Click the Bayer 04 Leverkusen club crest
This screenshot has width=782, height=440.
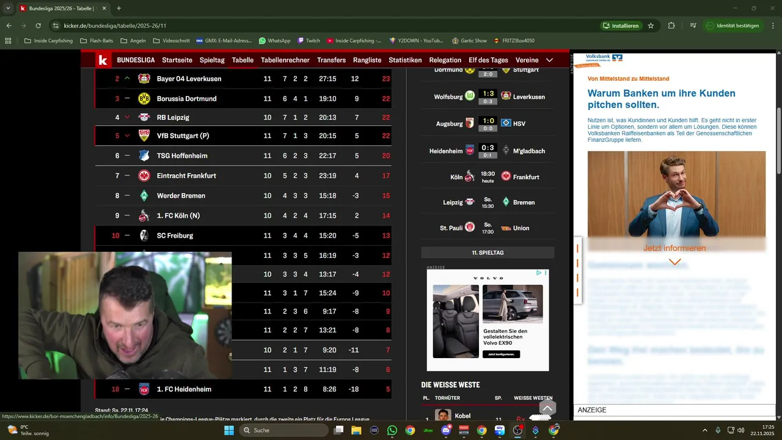click(x=144, y=79)
